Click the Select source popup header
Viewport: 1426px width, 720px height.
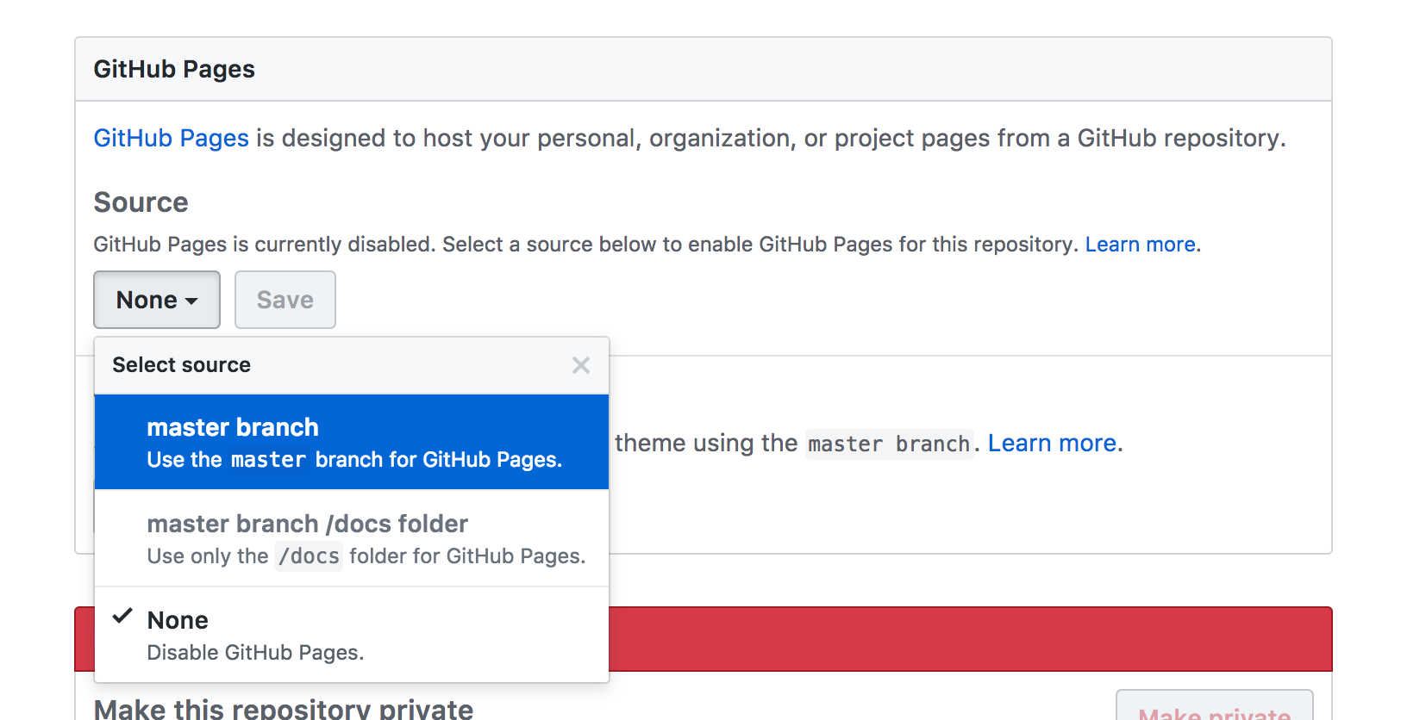(x=352, y=365)
